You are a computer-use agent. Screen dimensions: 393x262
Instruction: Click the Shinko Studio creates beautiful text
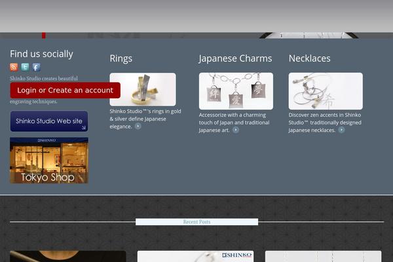pyautogui.click(x=44, y=79)
